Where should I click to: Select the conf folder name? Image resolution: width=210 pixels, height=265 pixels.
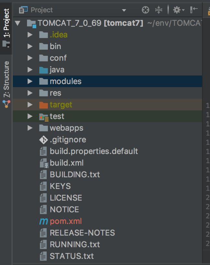coord(58,58)
